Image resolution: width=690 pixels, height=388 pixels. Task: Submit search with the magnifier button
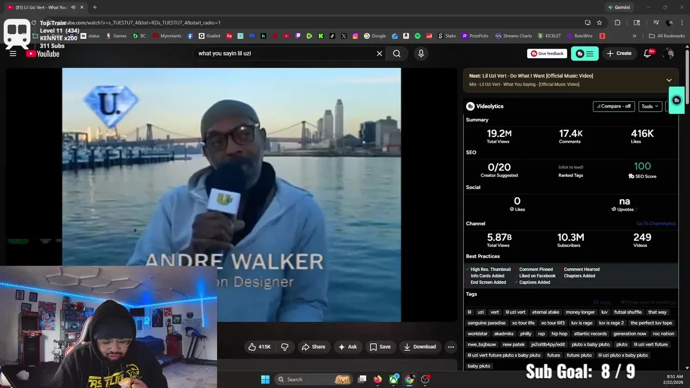click(397, 53)
